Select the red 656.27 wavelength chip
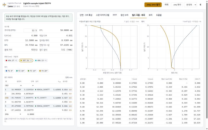208x130 pixels. point(11,61)
